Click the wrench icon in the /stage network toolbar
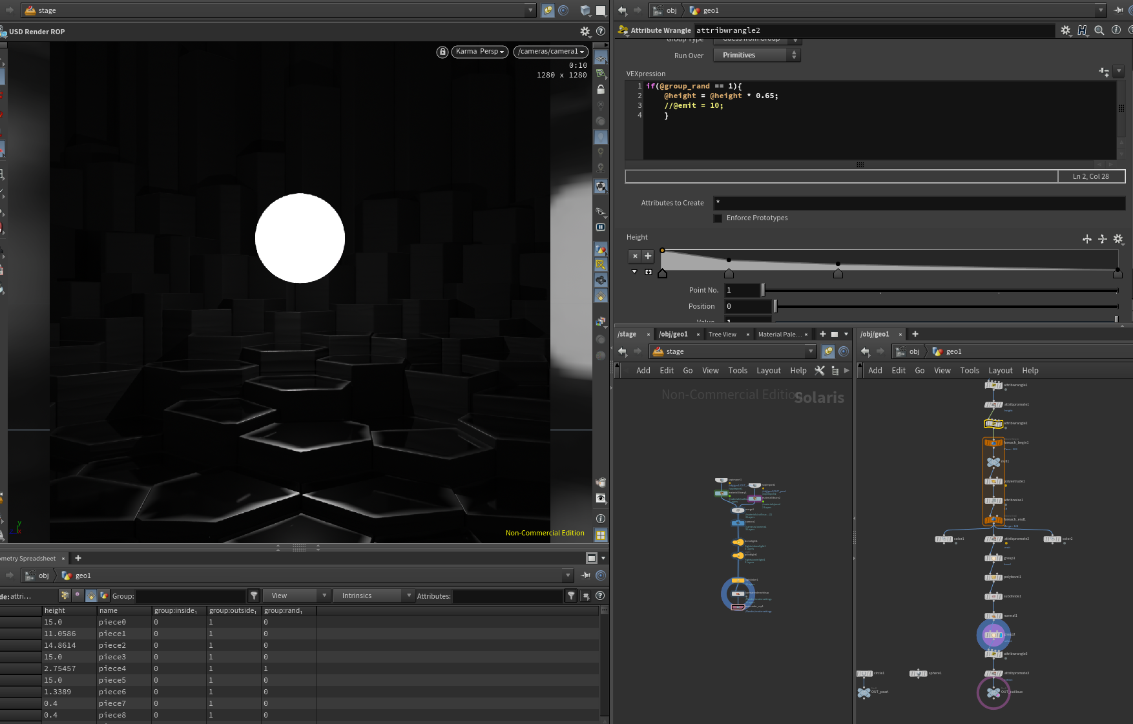Image resolution: width=1133 pixels, height=724 pixels. click(x=820, y=371)
